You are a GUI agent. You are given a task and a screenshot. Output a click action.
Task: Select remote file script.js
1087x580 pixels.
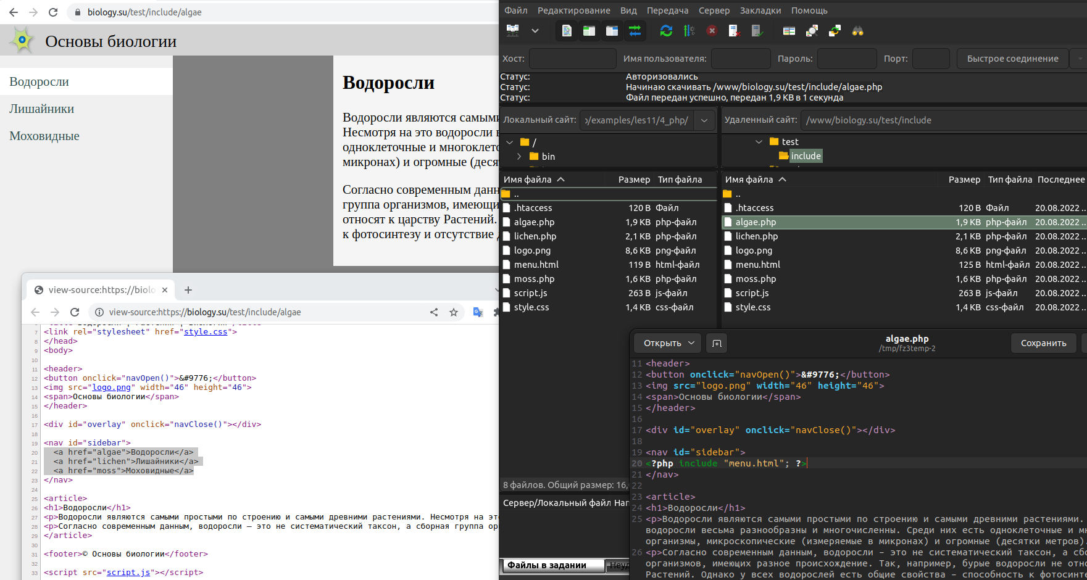pyautogui.click(x=904, y=293)
